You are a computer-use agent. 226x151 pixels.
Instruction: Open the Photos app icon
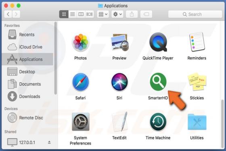click(x=81, y=43)
